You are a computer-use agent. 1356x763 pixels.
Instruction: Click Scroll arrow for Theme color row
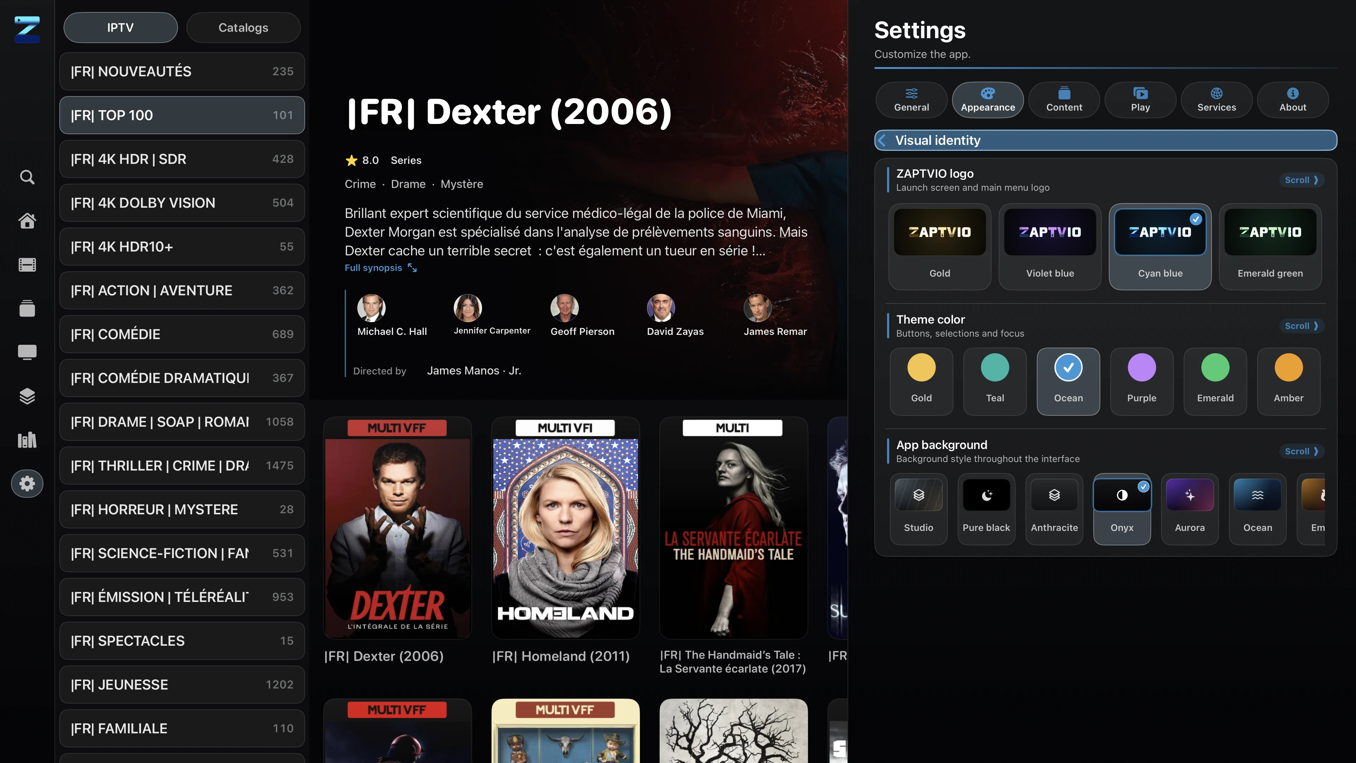click(1301, 326)
